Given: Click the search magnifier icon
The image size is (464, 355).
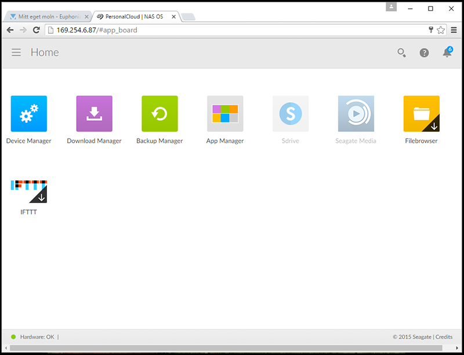Looking at the screenshot, I should coord(401,53).
